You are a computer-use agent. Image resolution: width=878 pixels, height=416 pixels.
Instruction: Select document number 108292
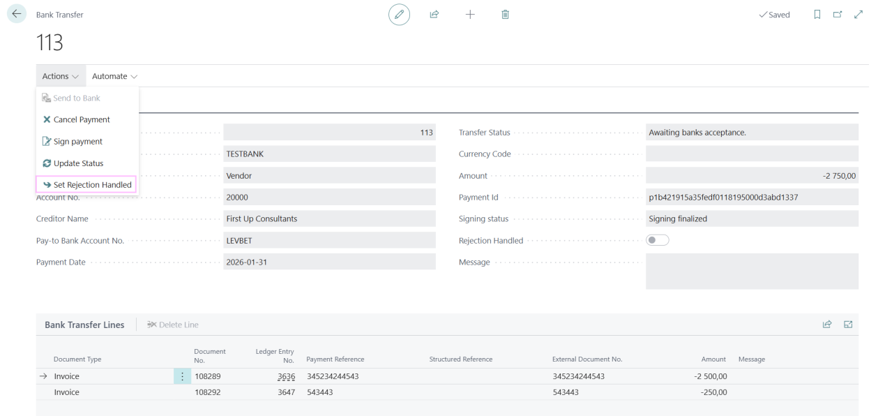click(x=206, y=392)
